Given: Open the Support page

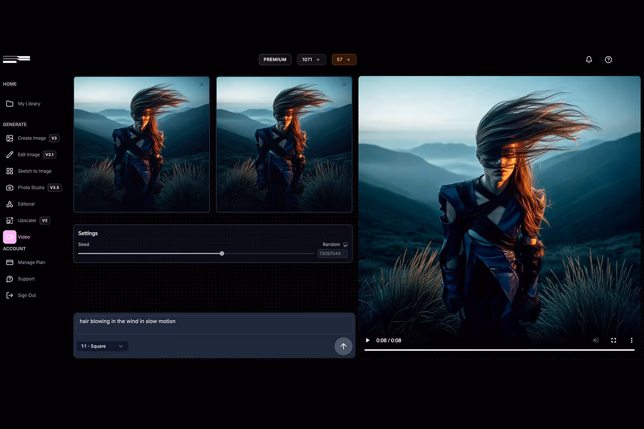Looking at the screenshot, I should (x=27, y=279).
